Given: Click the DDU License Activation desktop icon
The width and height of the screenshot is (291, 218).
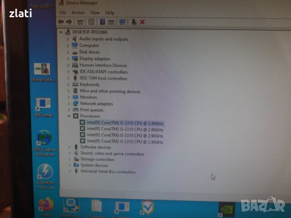Looking at the screenshot, I should tap(45, 138).
